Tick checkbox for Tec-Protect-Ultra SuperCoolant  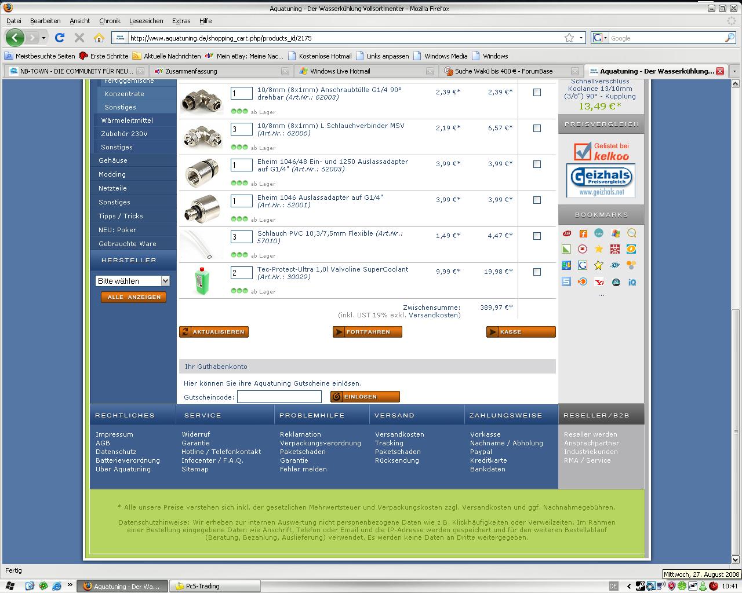(x=537, y=272)
